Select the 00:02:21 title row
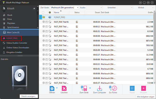The image size is (156, 99). click(96, 64)
